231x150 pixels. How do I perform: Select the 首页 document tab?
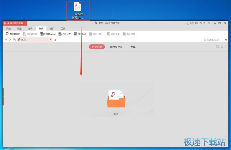pyautogui.click(x=35, y=40)
